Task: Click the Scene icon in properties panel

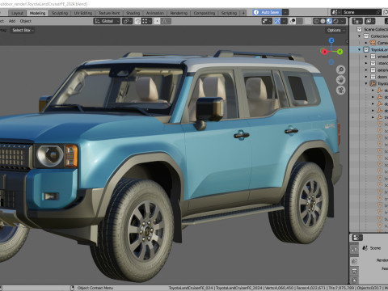Action: [x=365, y=248]
